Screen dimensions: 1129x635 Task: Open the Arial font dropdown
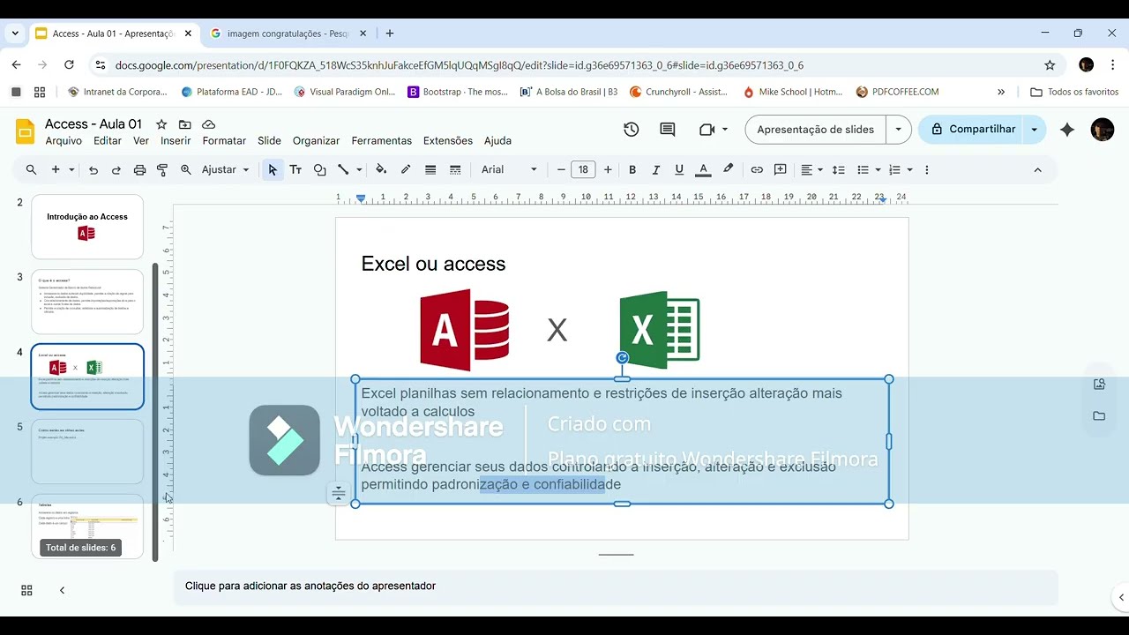509,169
